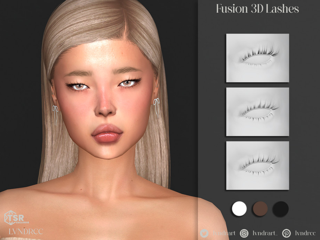This screenshot has height=240, width=320.
Task: Pick the black lash color swatch
Action: click(x=280, y=208)
